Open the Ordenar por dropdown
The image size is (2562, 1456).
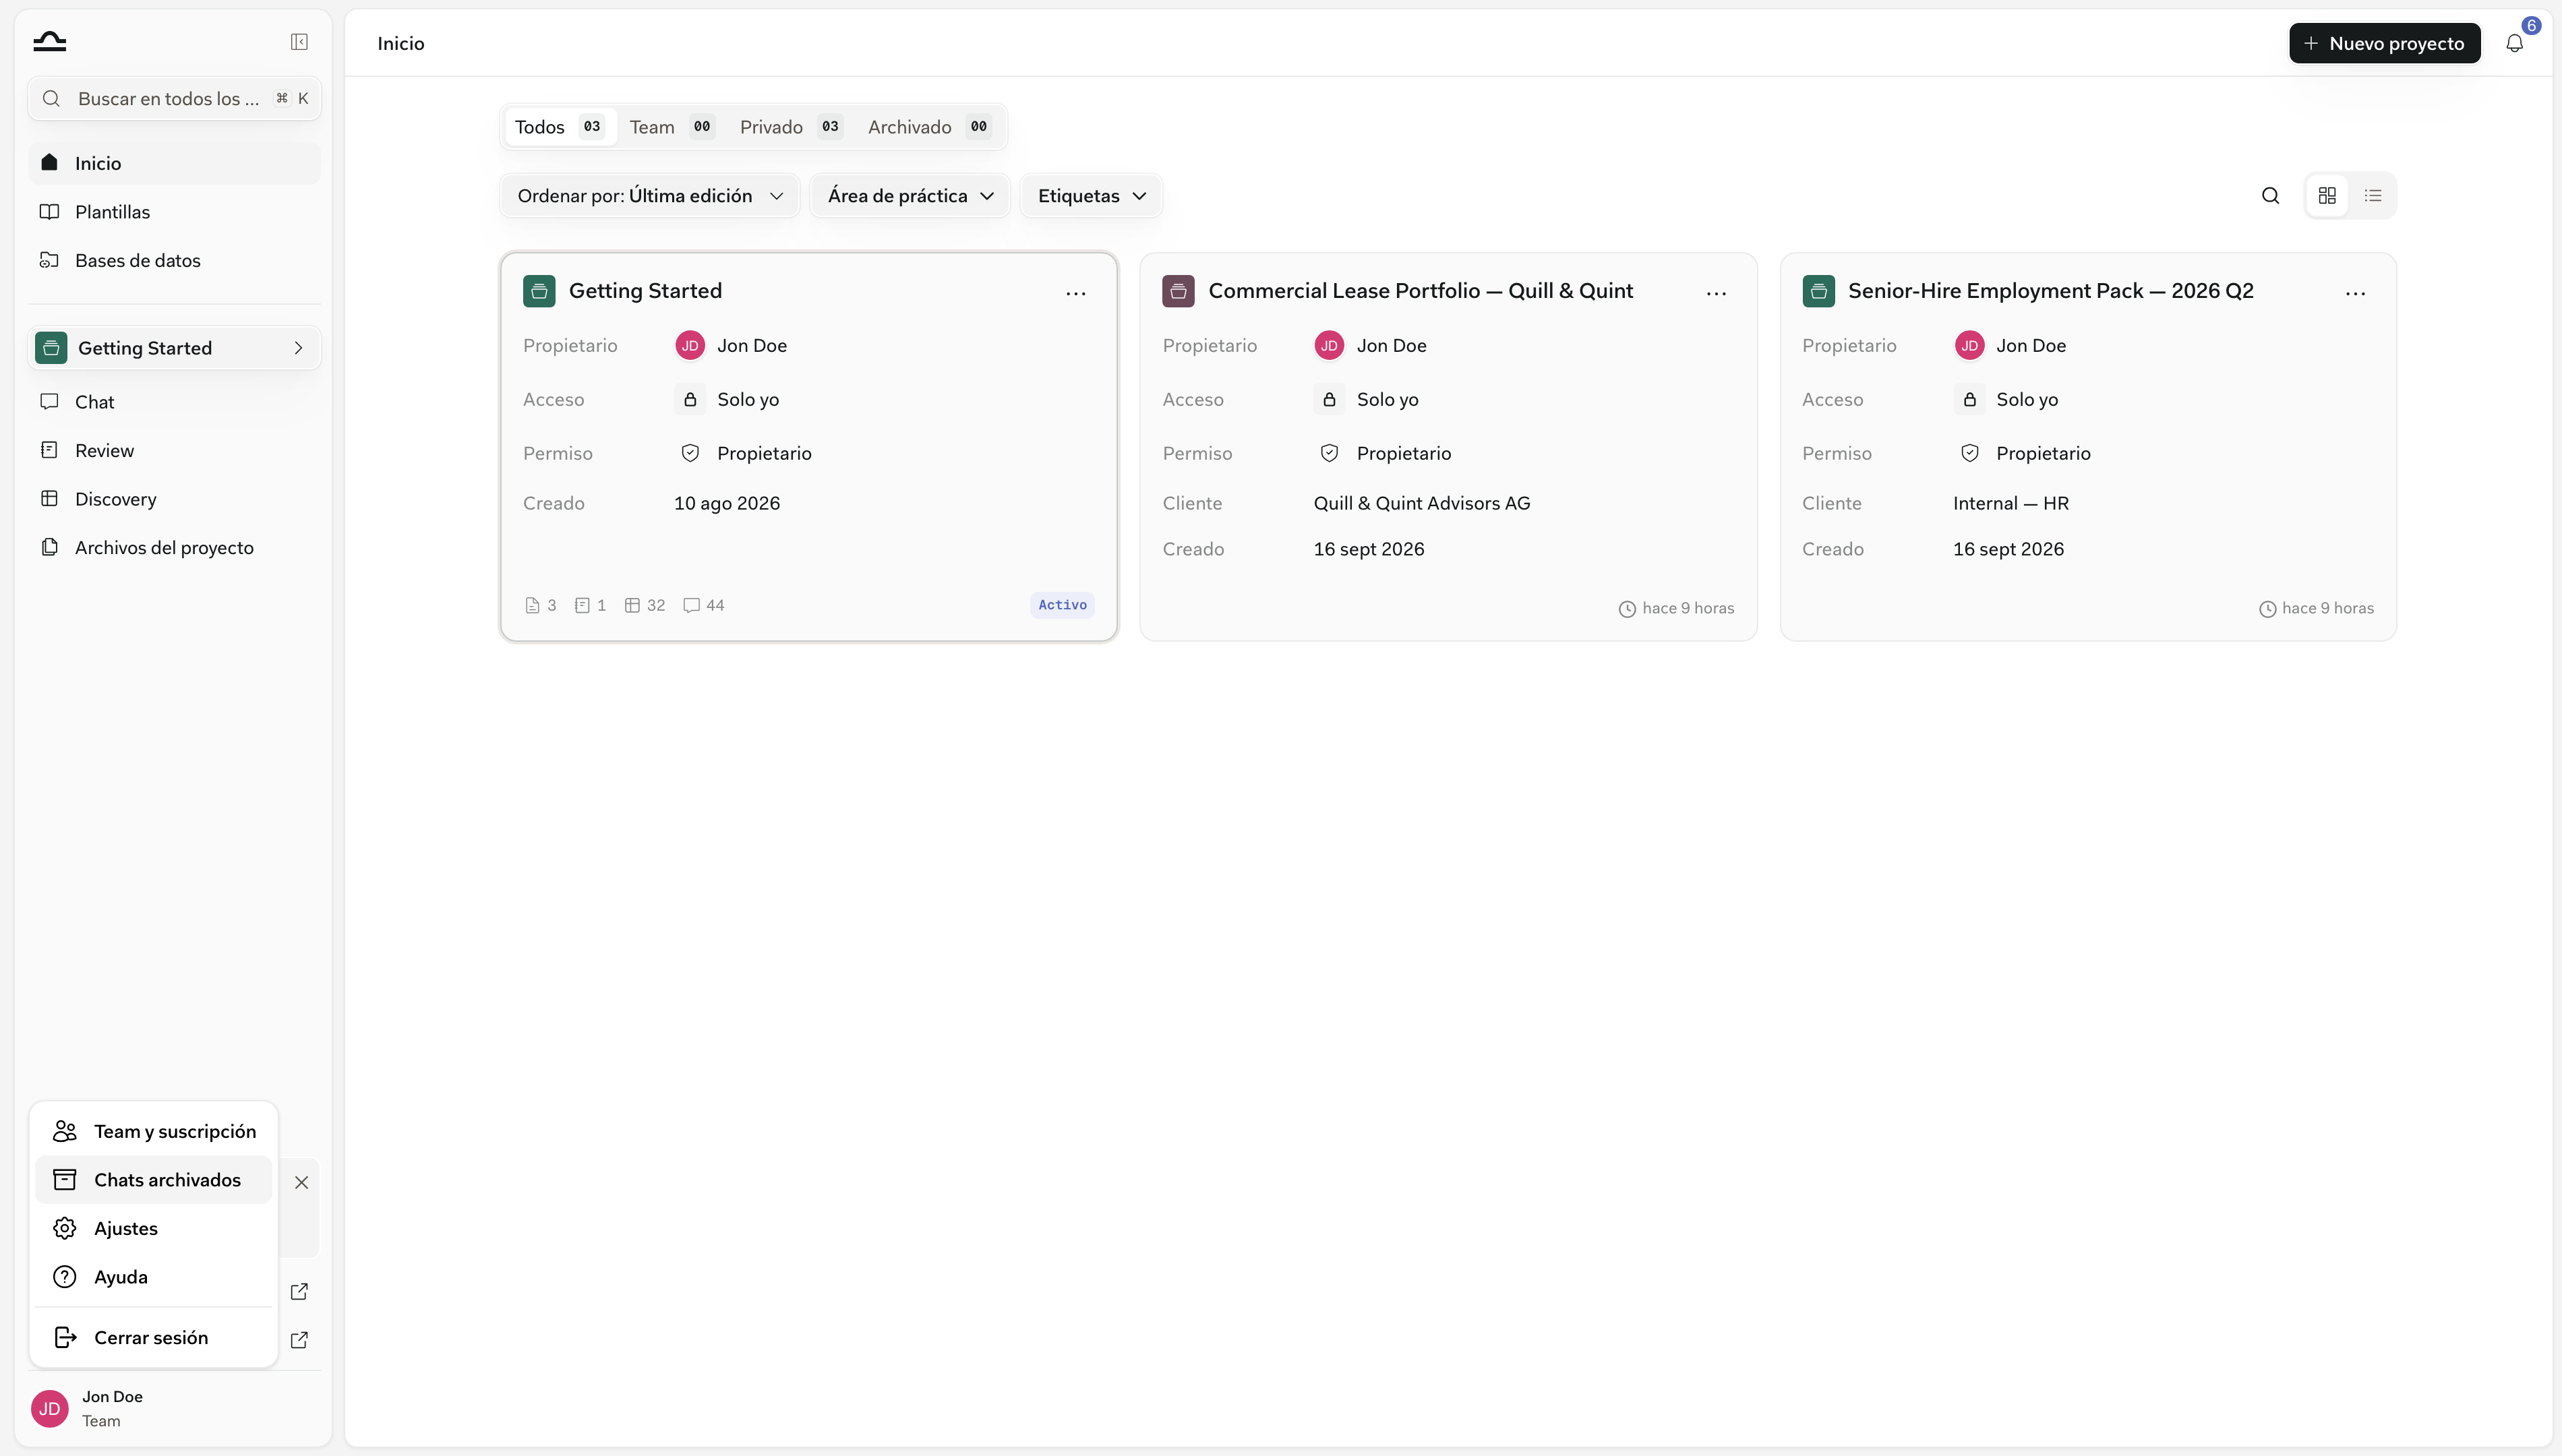coord(650,196)
